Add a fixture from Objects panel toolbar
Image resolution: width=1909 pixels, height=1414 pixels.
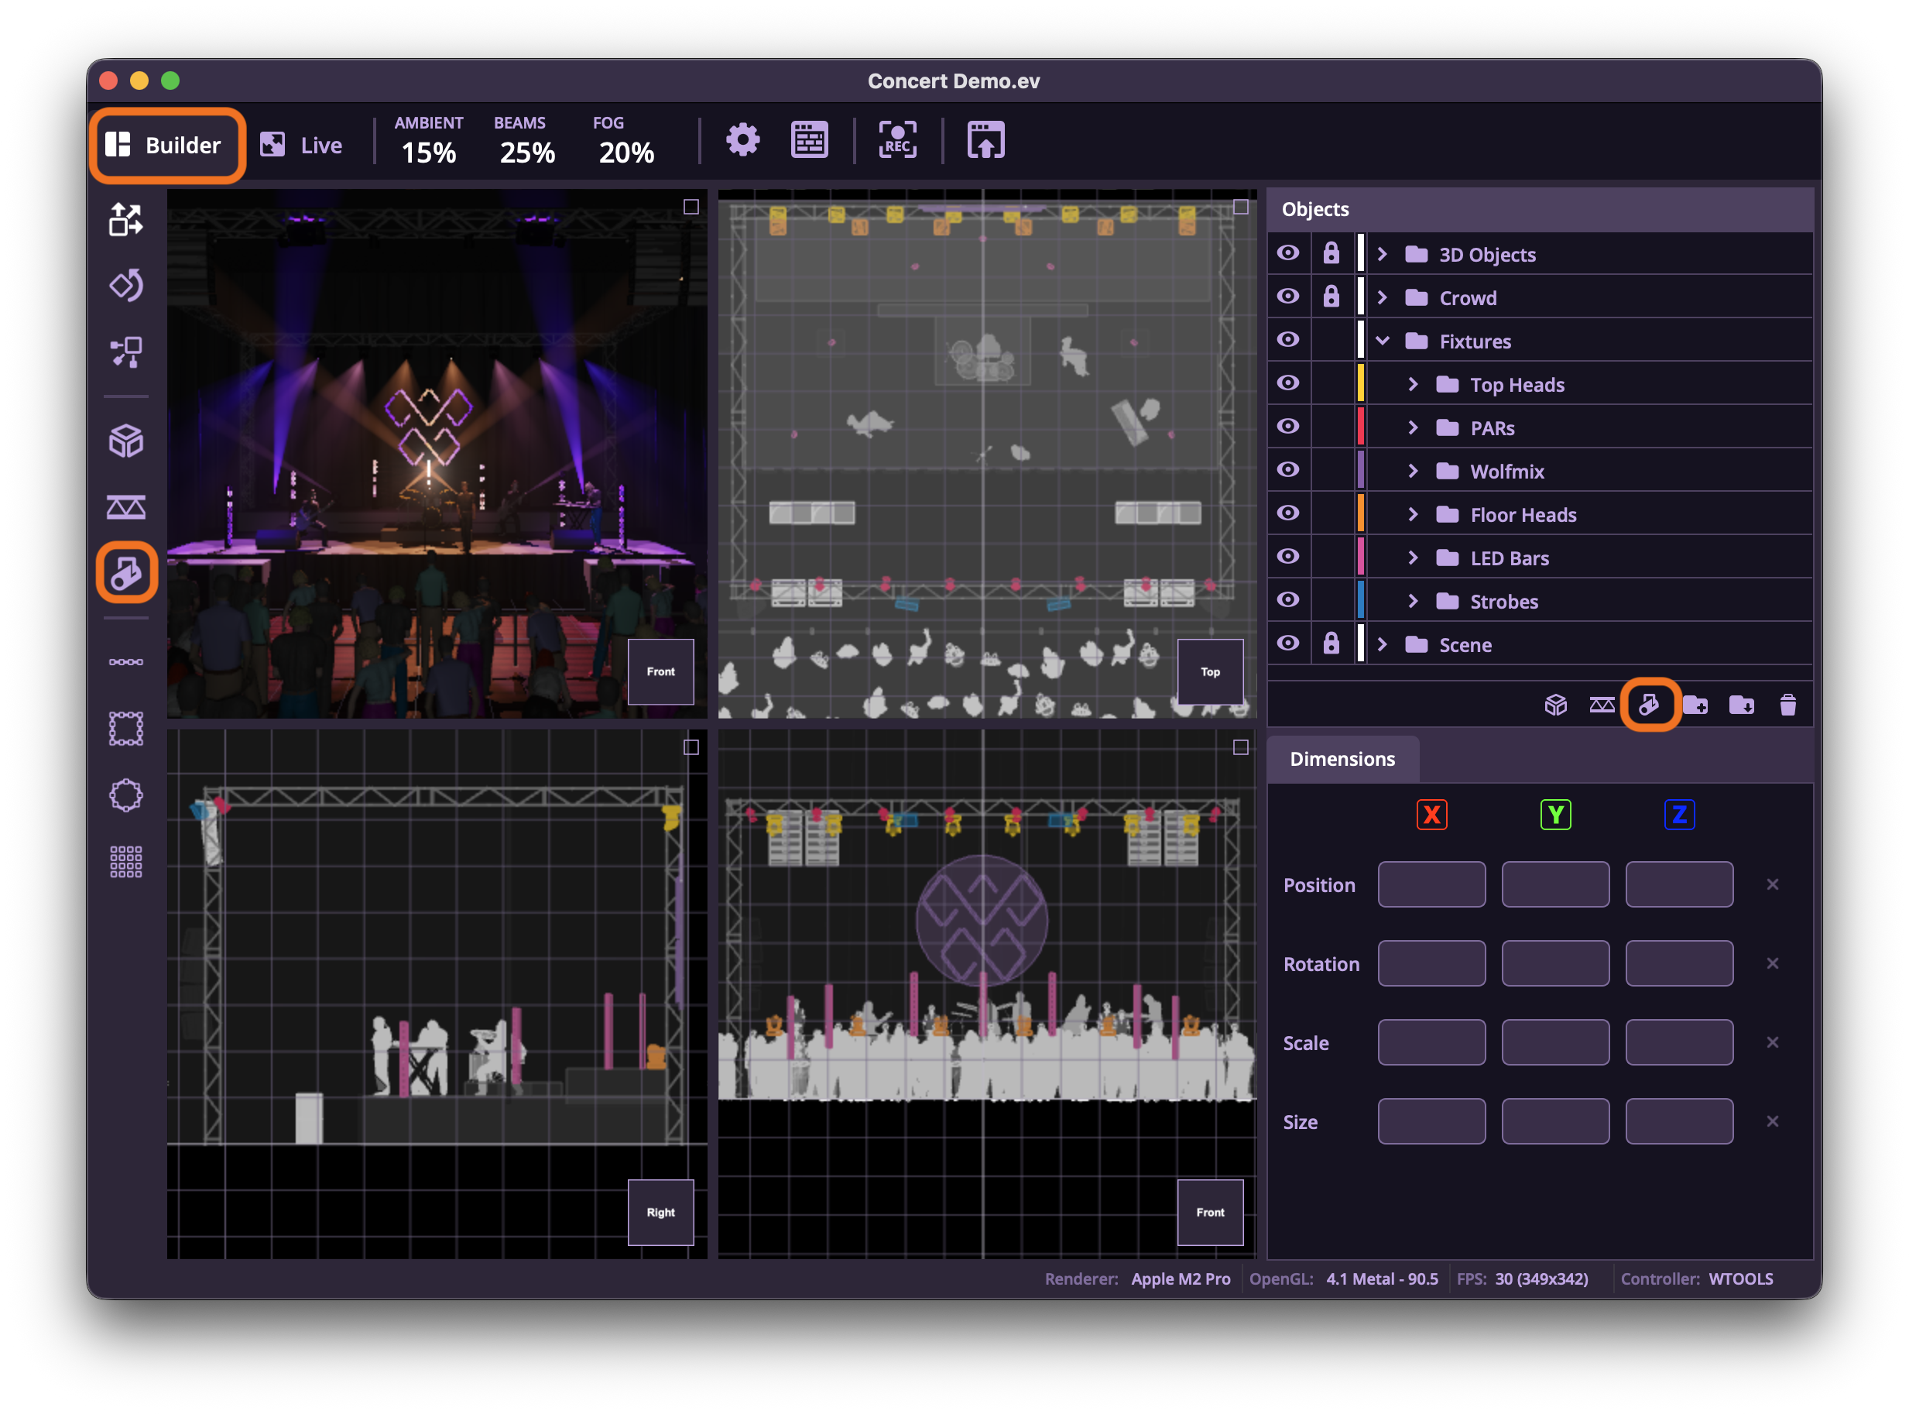[1649, 705]
